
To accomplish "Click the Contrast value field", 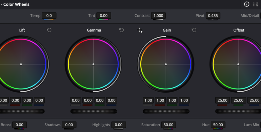I will [158, 16].
